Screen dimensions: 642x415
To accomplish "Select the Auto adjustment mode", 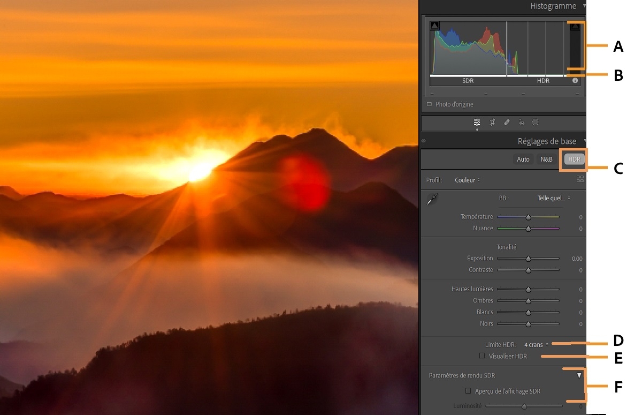I will point(523,159).
